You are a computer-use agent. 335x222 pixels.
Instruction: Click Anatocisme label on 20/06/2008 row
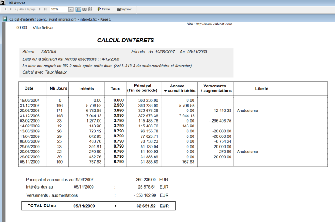247,111
